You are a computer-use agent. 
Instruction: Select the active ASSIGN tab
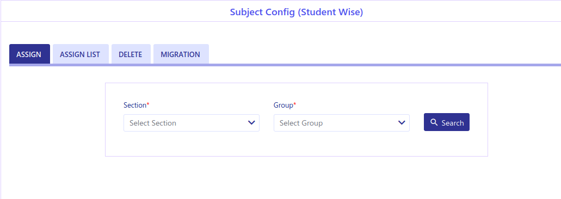coord(29,54)
